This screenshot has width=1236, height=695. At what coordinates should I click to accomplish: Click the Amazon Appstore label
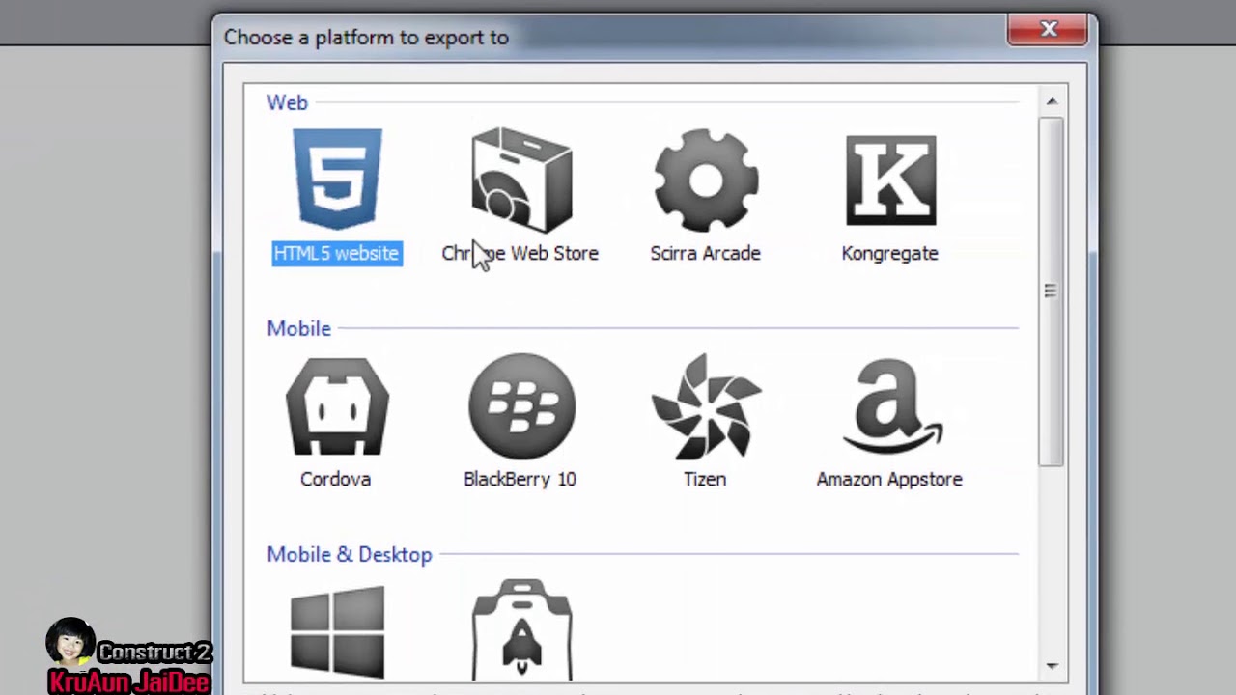click(890, 479)
